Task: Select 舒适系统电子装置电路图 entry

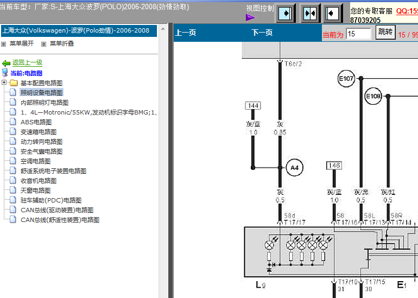Action: tap(53, 171)
